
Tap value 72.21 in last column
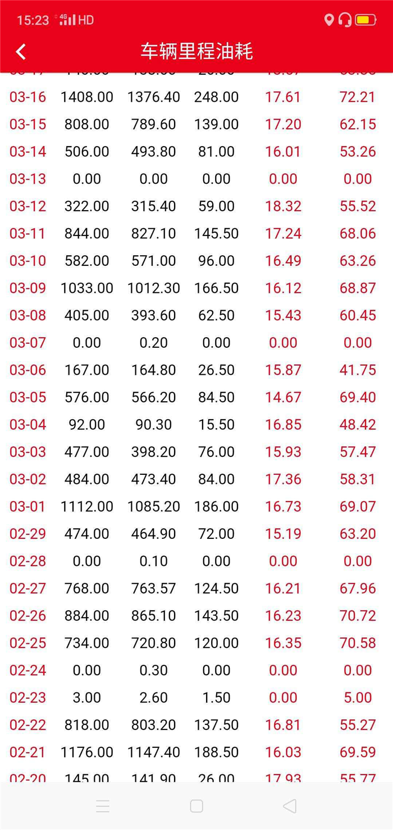(x=358, y=97)
